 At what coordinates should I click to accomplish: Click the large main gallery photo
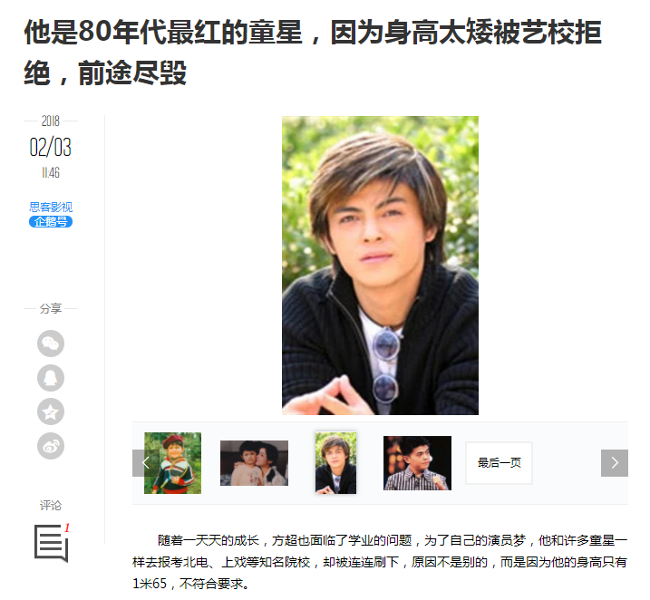coord(380,266)
